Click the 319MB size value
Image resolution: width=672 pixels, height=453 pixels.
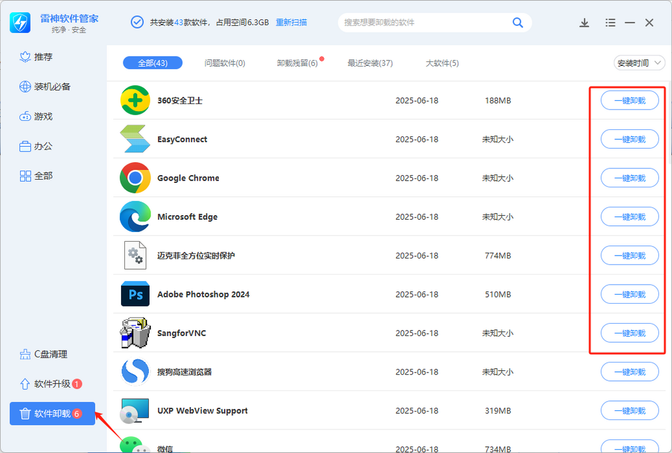pos(498,410)
